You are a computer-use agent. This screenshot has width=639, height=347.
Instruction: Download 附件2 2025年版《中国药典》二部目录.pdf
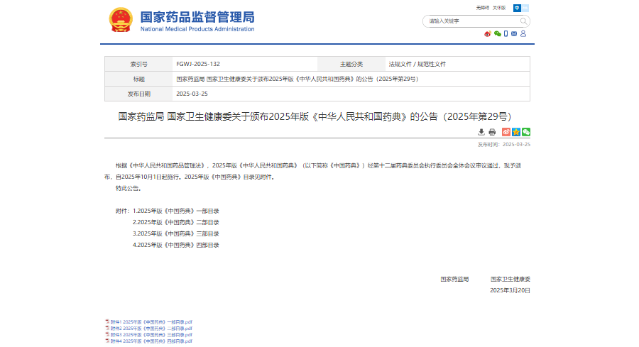[151, 329]
